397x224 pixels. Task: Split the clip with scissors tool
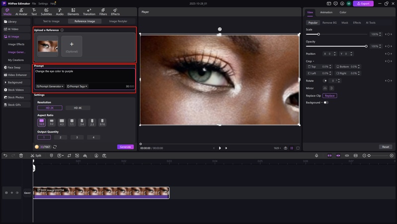pyautogui.click(x=36, y=155)
